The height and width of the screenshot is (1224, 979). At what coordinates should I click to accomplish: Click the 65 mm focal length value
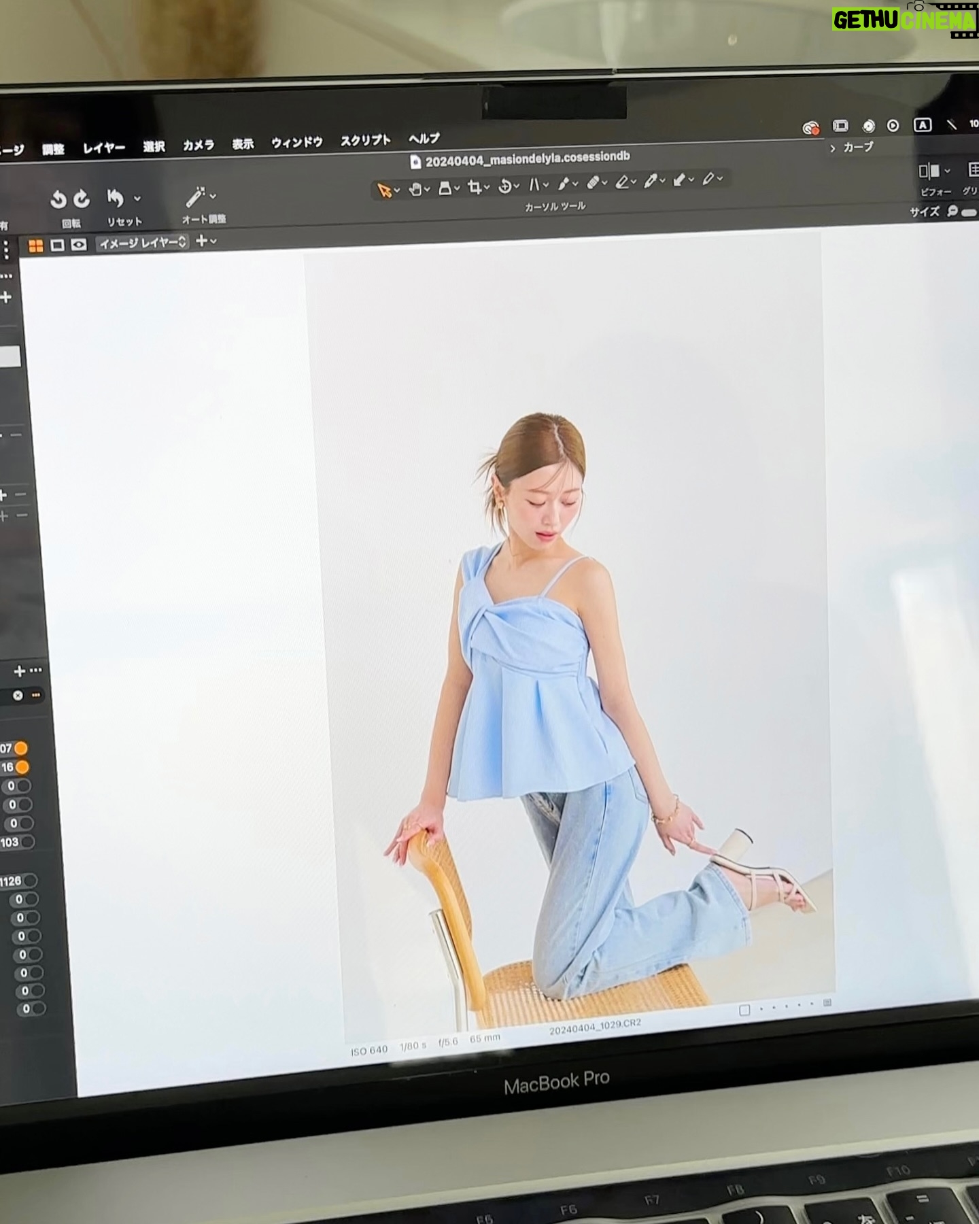(x=485, y=1038)
